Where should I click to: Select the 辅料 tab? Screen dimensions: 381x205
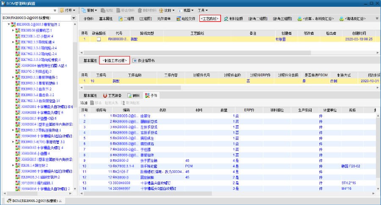(133, 96)
